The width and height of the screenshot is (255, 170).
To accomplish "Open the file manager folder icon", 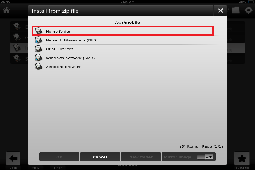I will [236, 10].
